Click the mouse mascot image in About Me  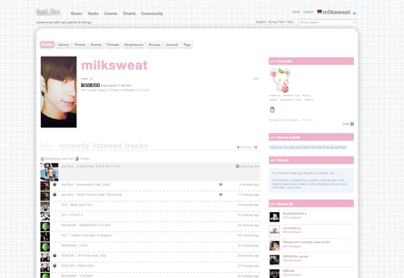tap(280, 80)
